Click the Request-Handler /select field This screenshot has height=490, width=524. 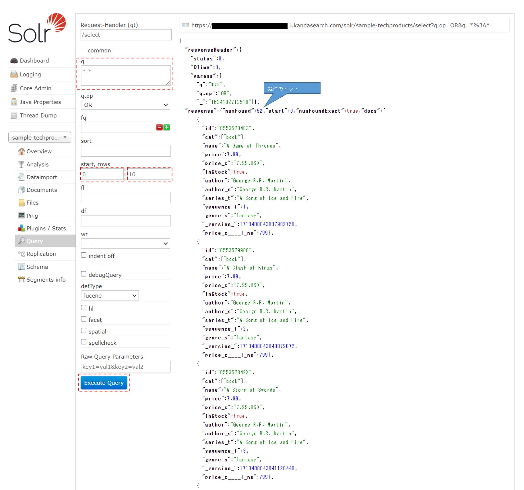click(126, 35)
